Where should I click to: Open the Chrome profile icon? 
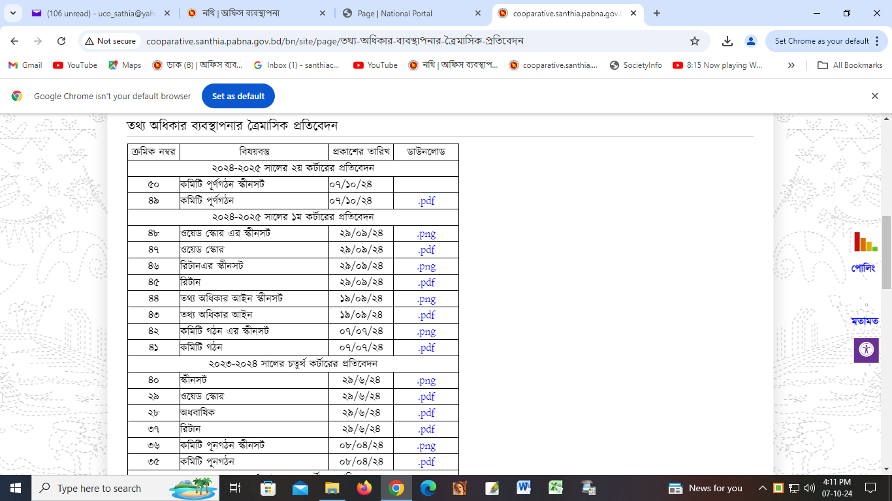click(751, 41)
